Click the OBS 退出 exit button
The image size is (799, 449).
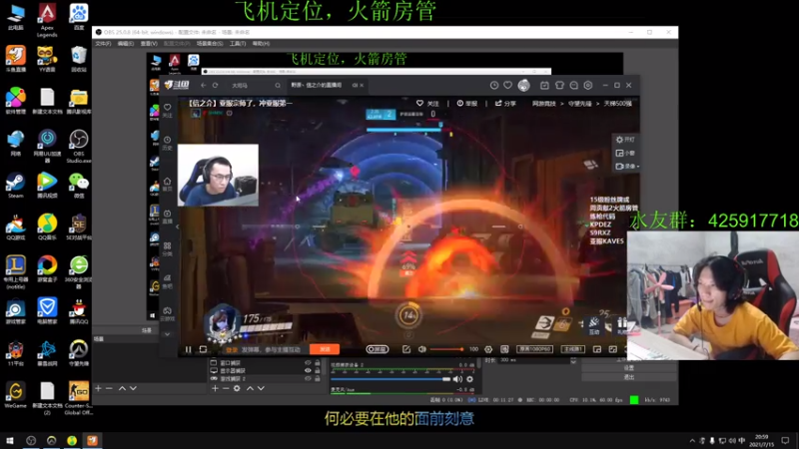(629, 377)
